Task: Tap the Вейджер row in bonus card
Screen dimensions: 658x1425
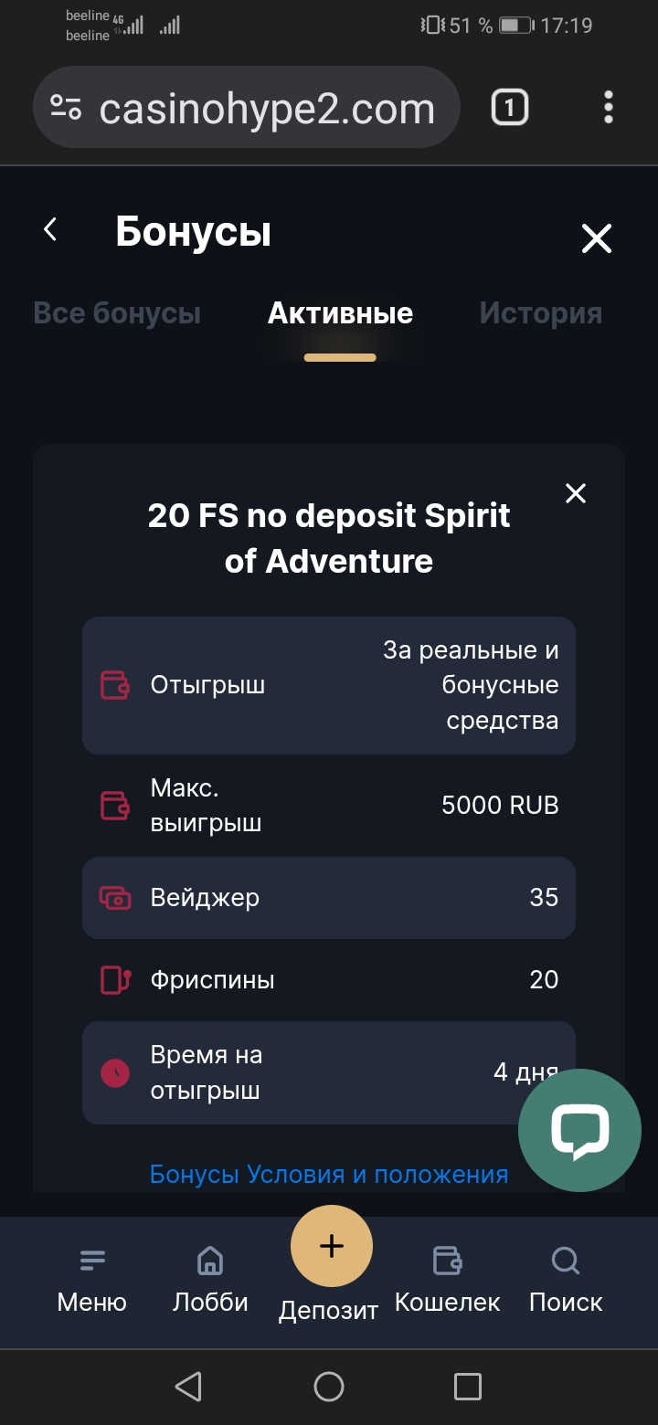Action: pos(328,898)
